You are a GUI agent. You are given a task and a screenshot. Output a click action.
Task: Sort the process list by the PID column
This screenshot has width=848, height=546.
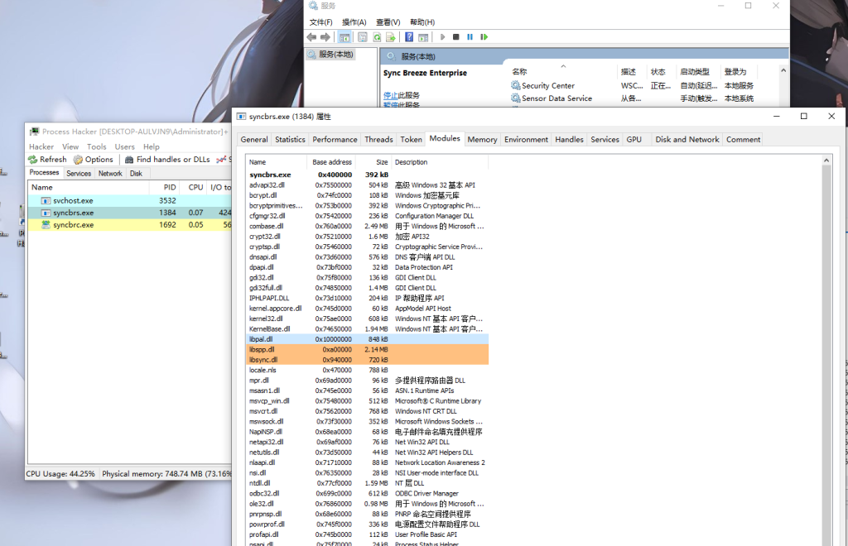169,188
